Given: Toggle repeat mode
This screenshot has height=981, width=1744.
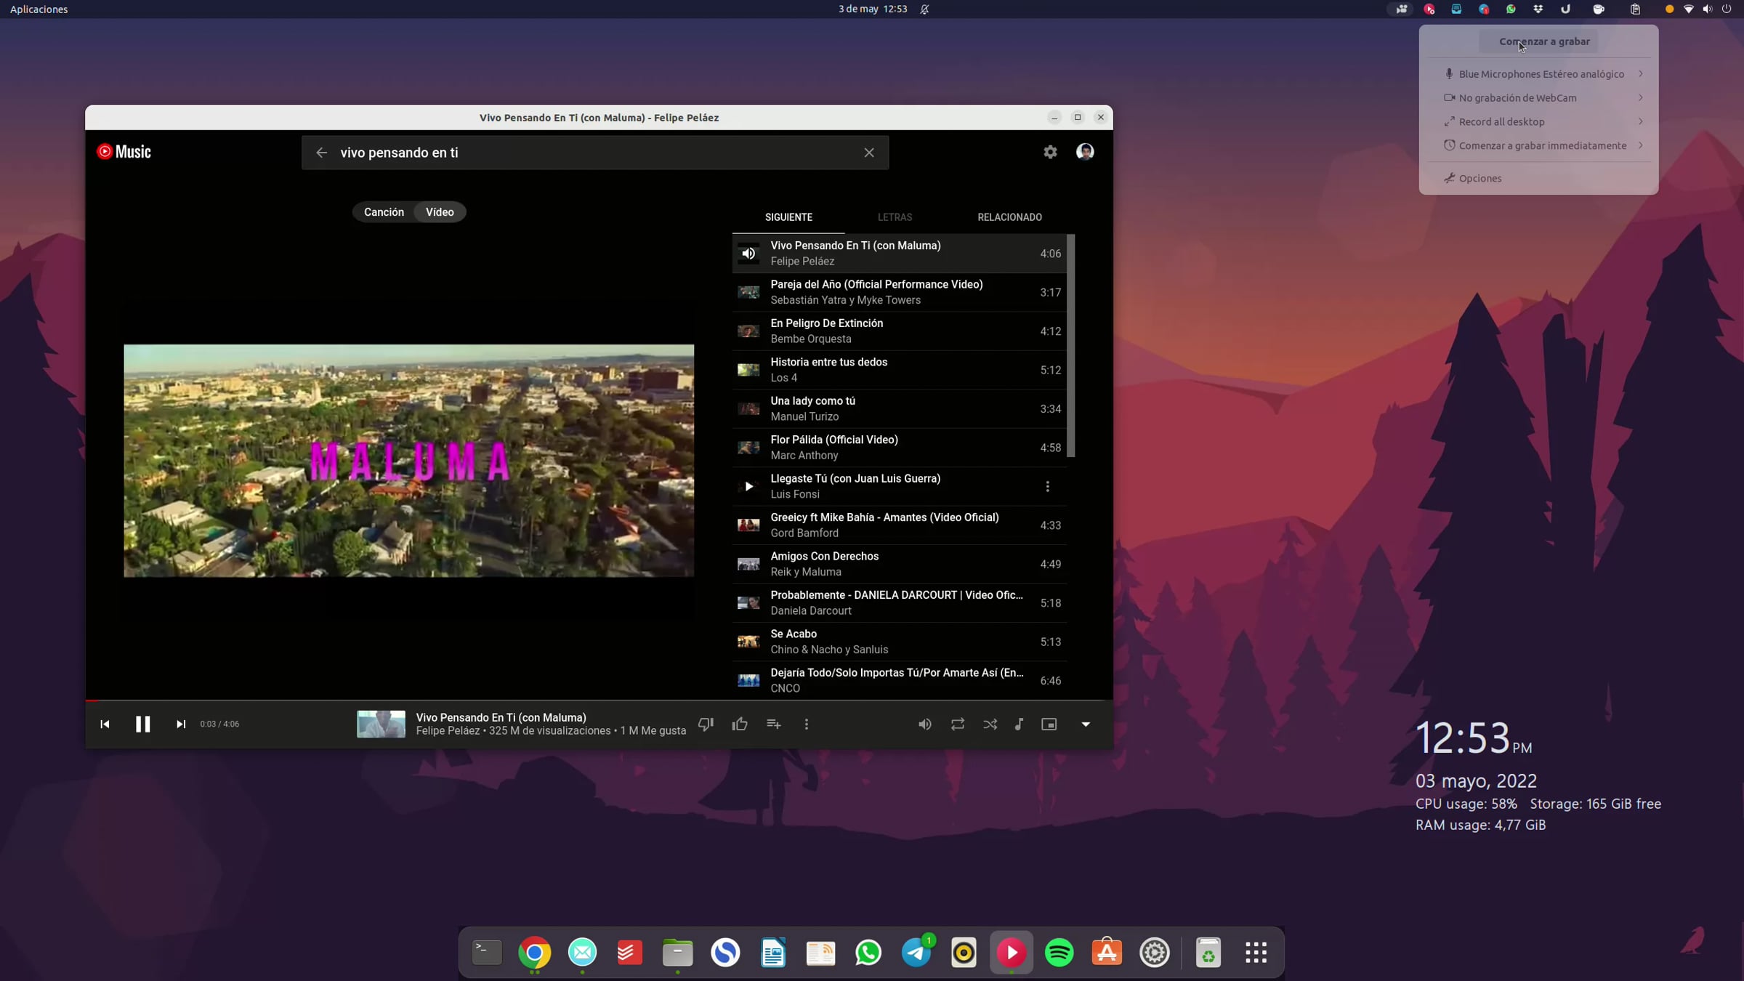Looking at the screenshot, I should coord(958,724).
